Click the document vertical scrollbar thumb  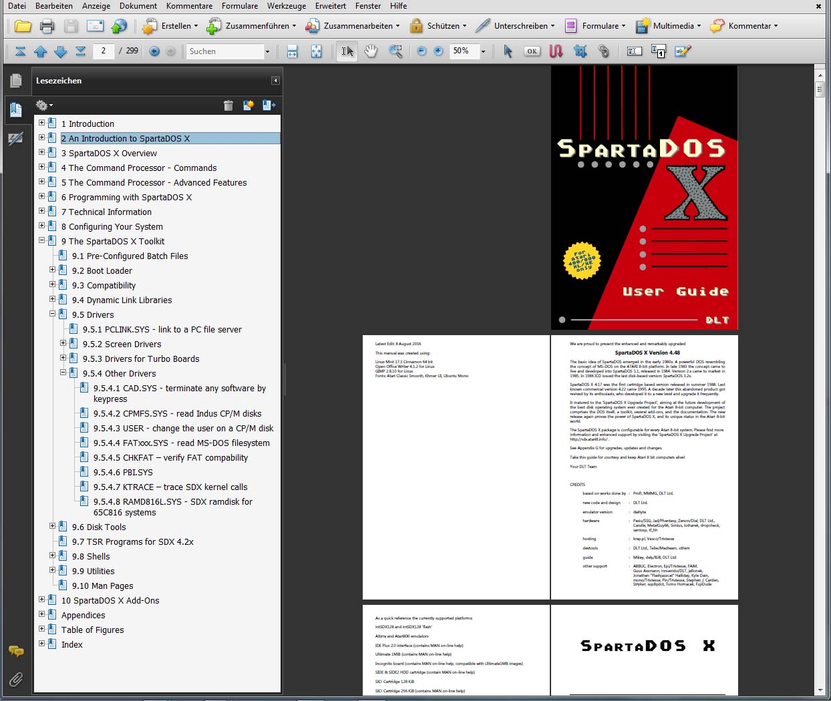tap(820, 89)
